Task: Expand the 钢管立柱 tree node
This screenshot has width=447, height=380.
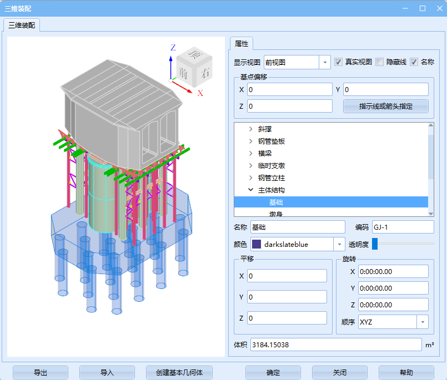Action: (250, 178)
